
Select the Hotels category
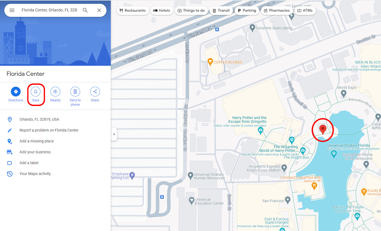162,10
